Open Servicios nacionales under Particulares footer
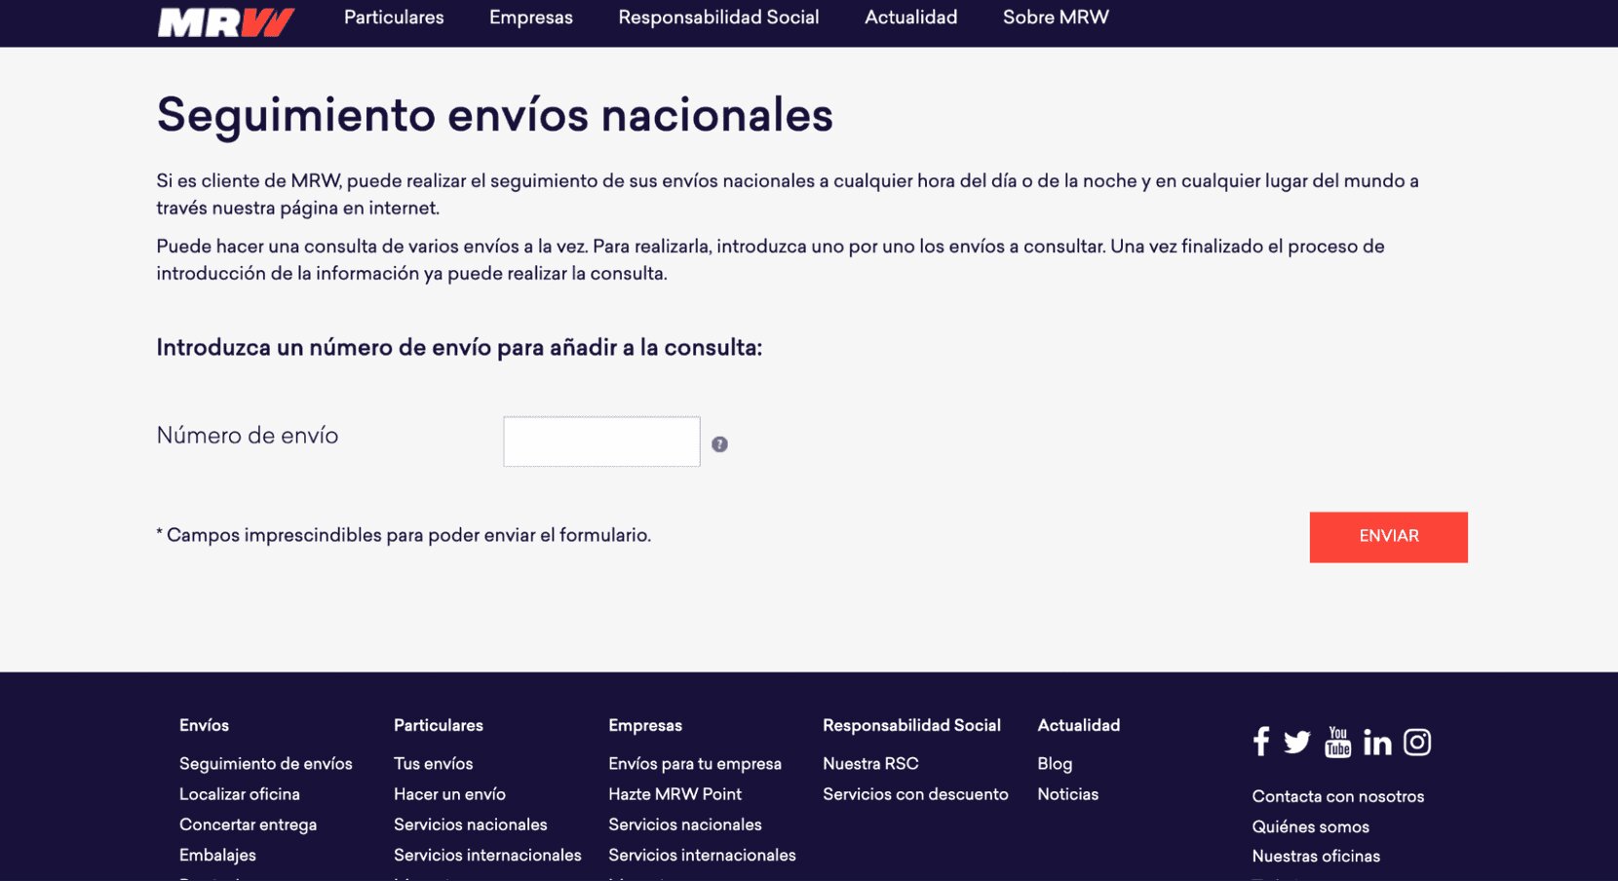This screenshot has height=881, width=1618. 471,824
